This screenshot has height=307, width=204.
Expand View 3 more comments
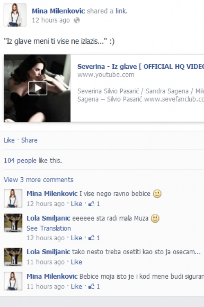38,180
